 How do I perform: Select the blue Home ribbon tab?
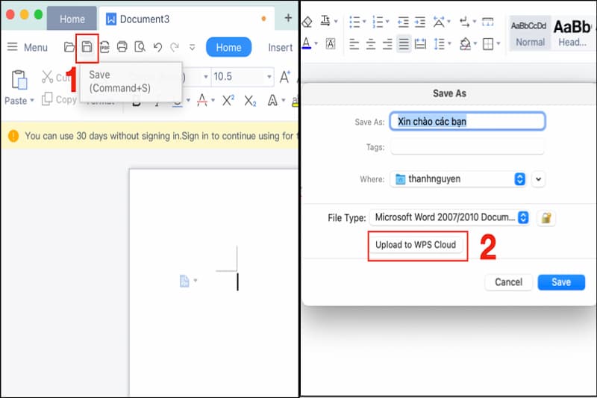(228, 47)
